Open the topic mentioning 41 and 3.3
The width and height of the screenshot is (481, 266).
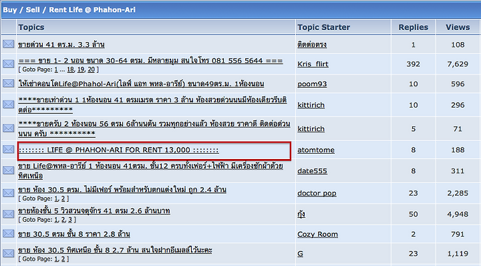tap(61, 45)
